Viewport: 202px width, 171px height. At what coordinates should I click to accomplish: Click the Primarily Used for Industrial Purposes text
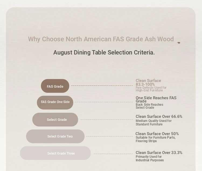(x=149, y=158)
